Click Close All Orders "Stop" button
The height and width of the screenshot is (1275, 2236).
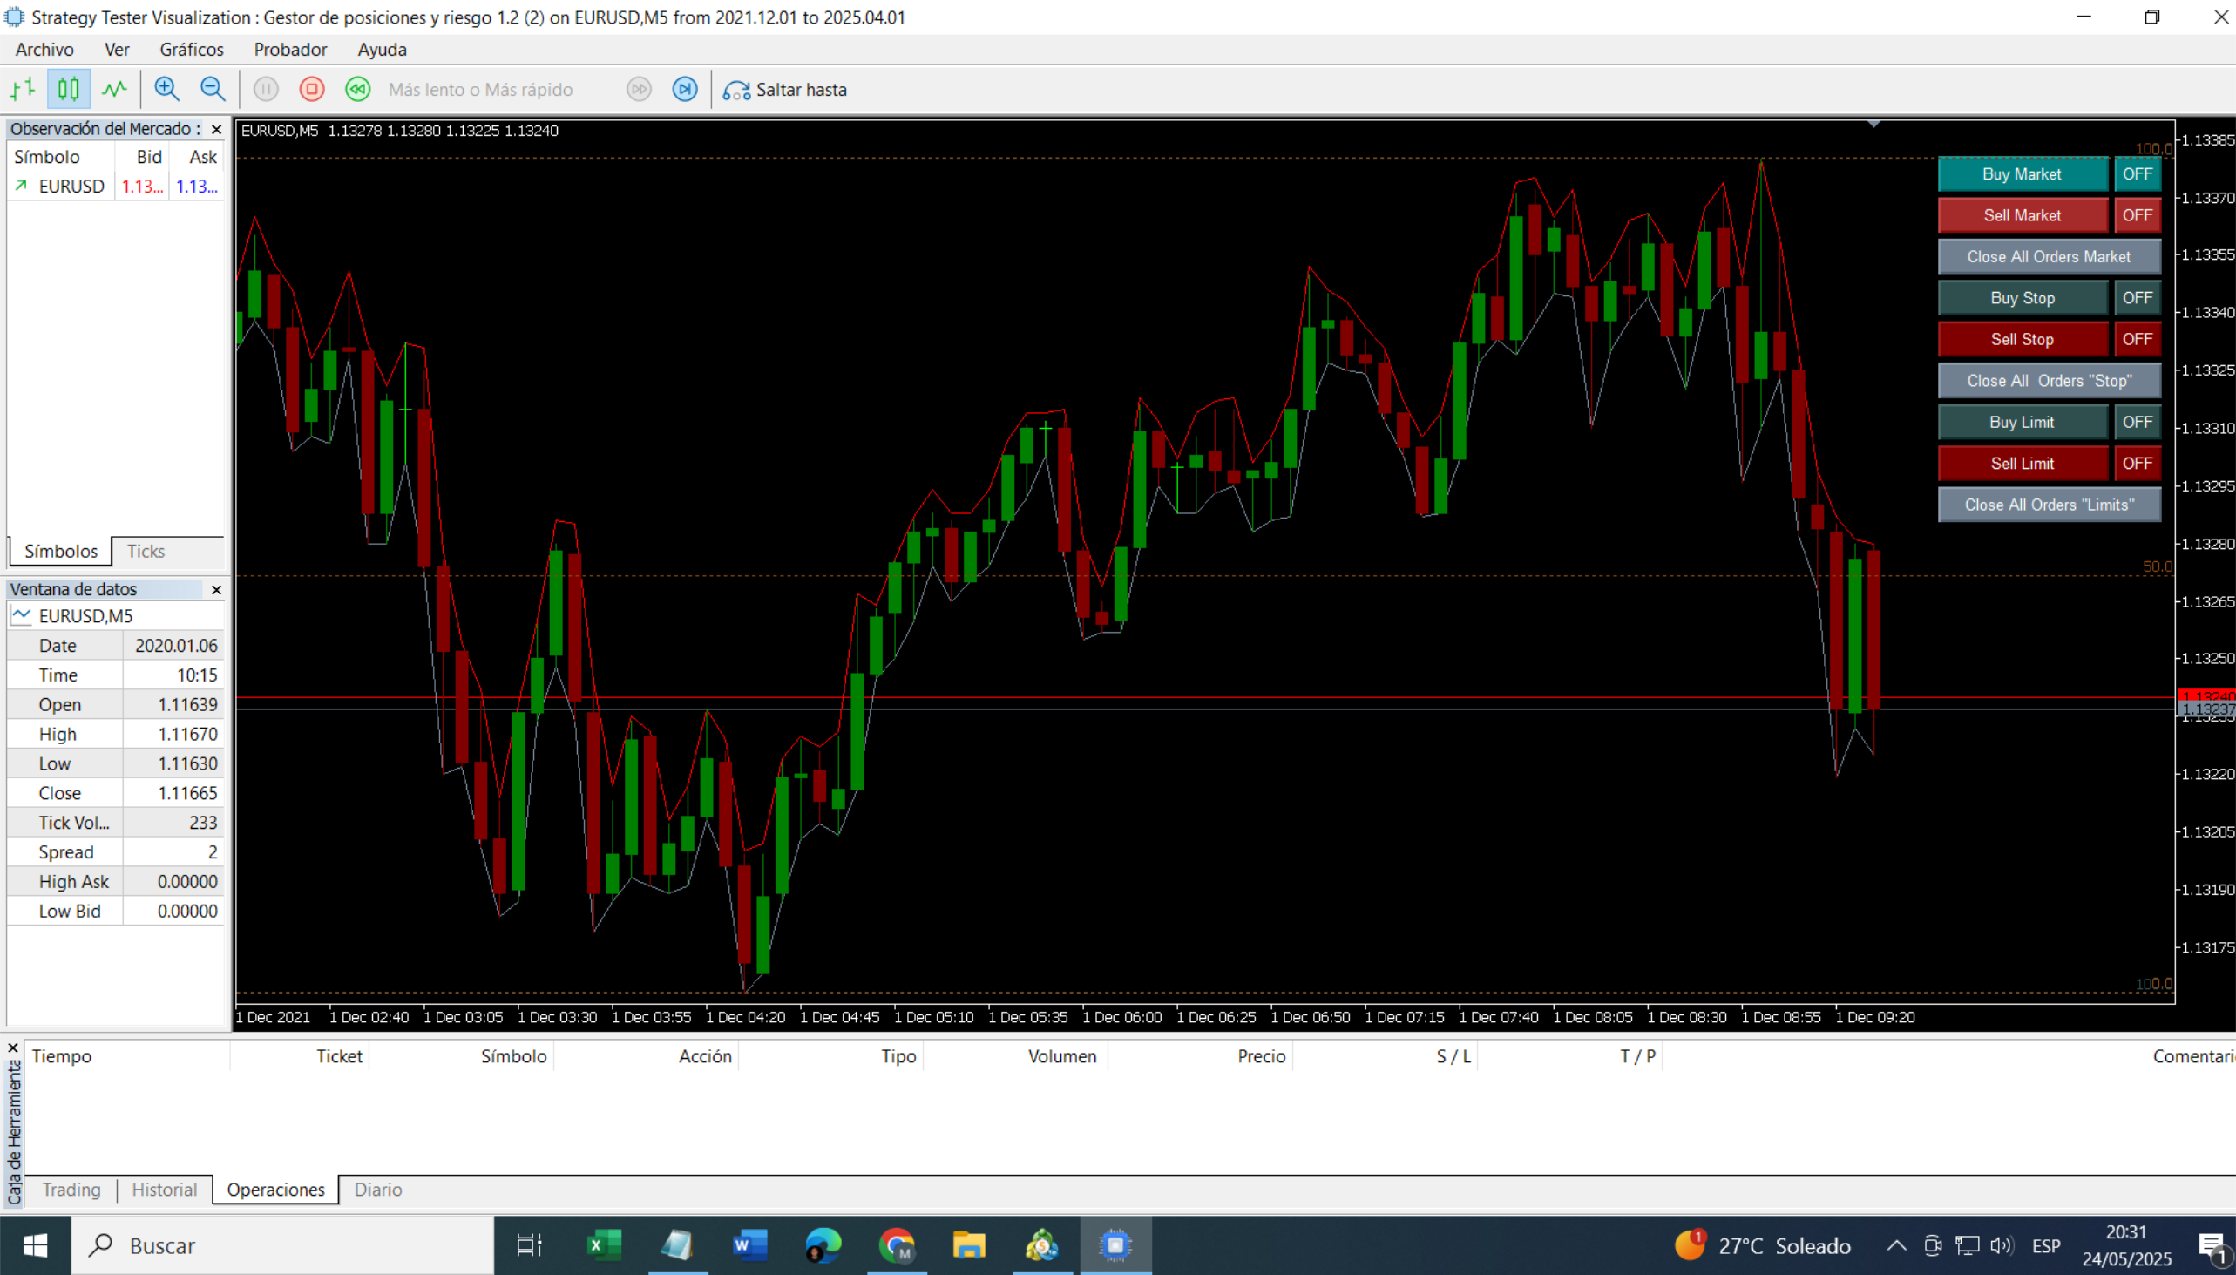coord(2049,381)
